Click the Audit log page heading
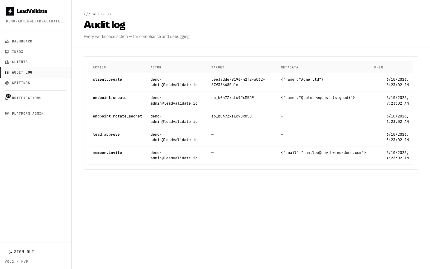This screenshot has width=430, height=269. [105, 25]
